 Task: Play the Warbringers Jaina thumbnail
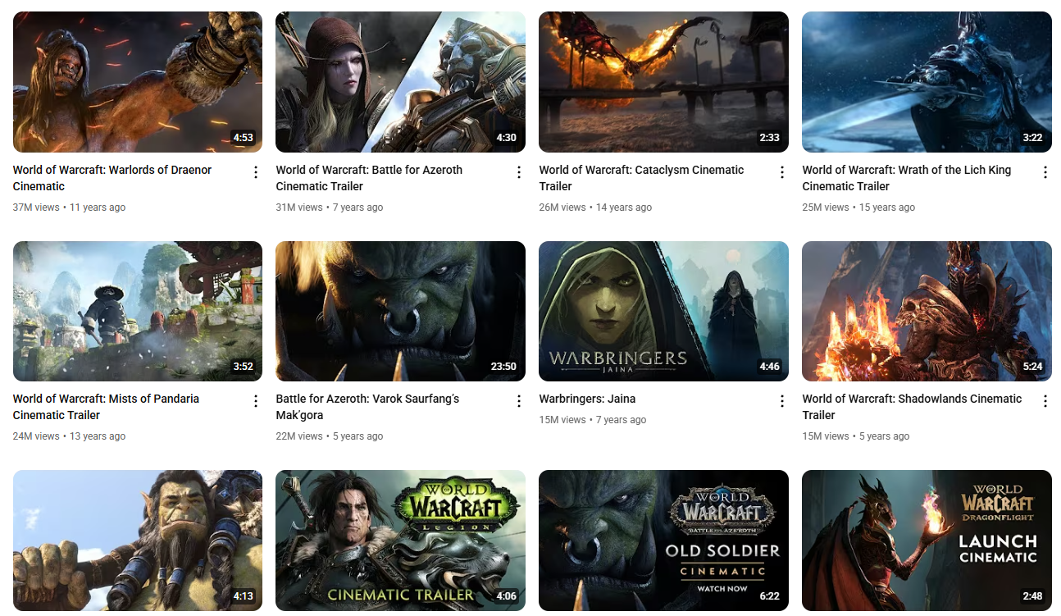click(664, 311)
